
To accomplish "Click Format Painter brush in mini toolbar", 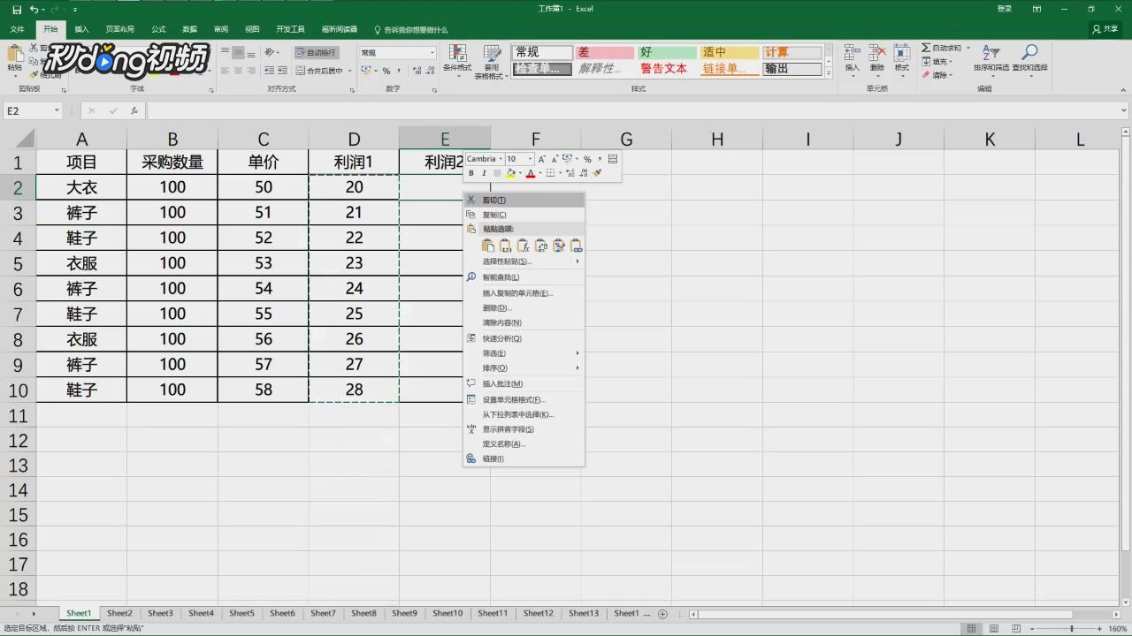I will (598, 173).
